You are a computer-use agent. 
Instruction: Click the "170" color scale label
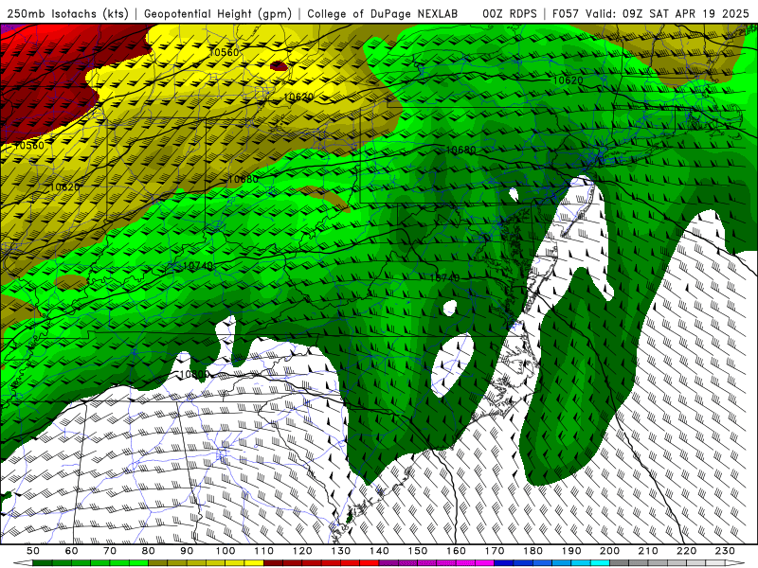coord(495,551)
